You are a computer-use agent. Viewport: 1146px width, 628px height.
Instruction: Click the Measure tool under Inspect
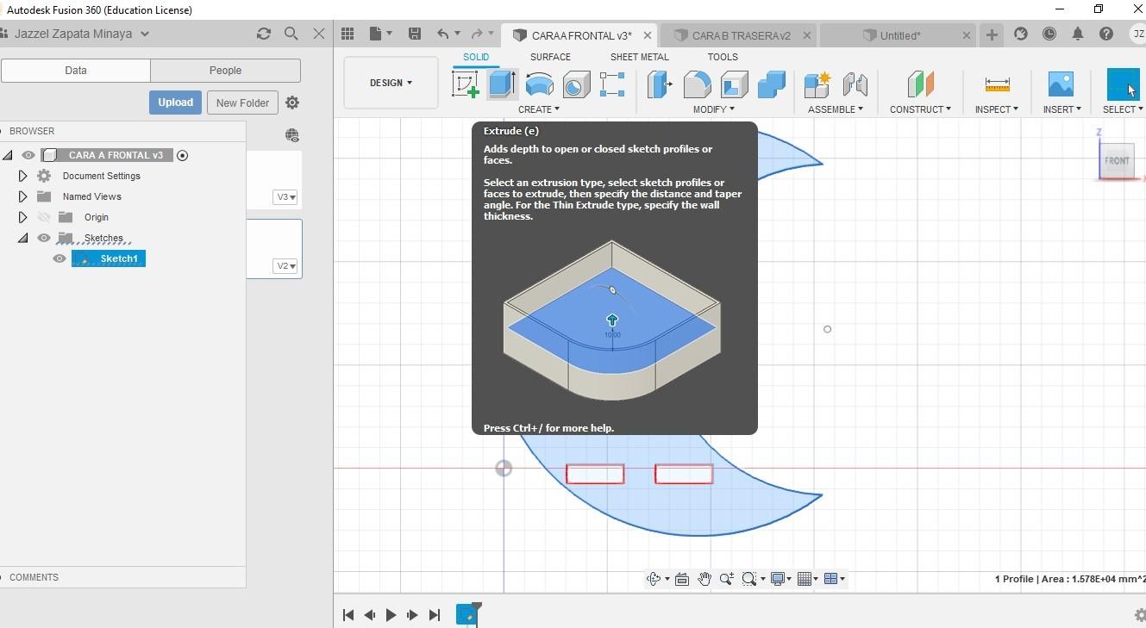(x=997, y=84)
